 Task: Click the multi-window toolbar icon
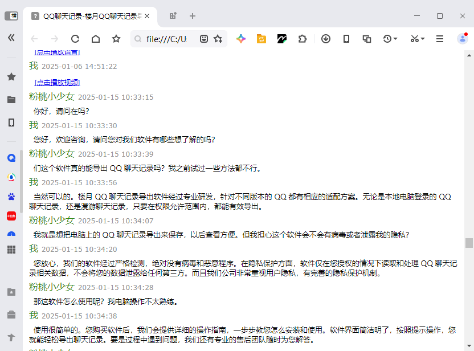click(367, 39)
